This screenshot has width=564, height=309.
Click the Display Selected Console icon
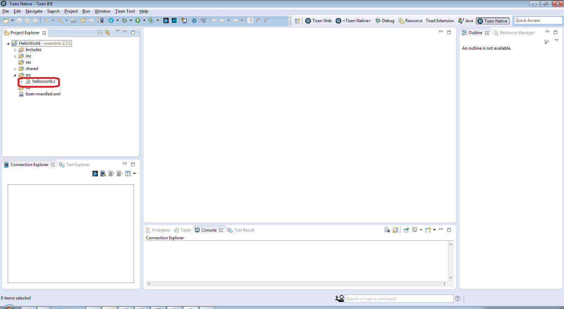pyautogui.click(x=415, y=230)
